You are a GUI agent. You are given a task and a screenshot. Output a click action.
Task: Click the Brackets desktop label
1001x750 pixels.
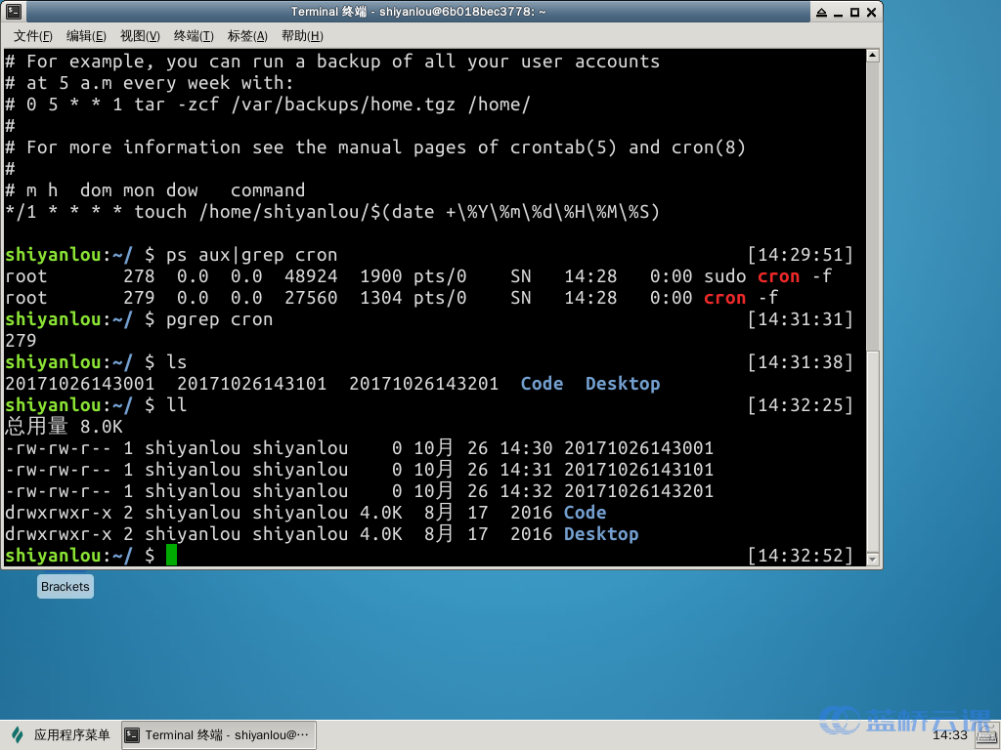[x=65, y=587]
